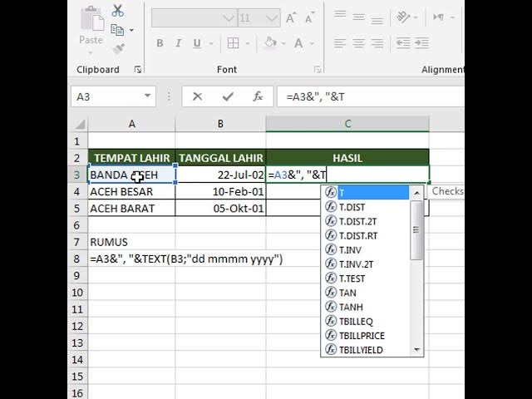
Task: Expand the Name Box dropdown arrow
Action: (148, 96)
